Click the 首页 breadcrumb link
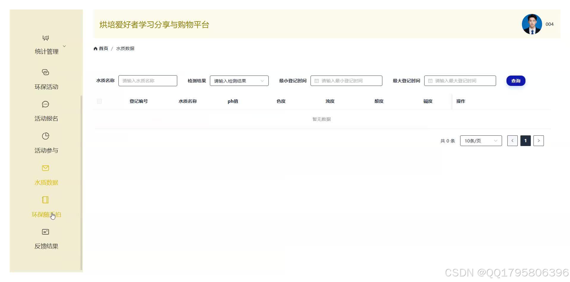 tap(103, 49)
